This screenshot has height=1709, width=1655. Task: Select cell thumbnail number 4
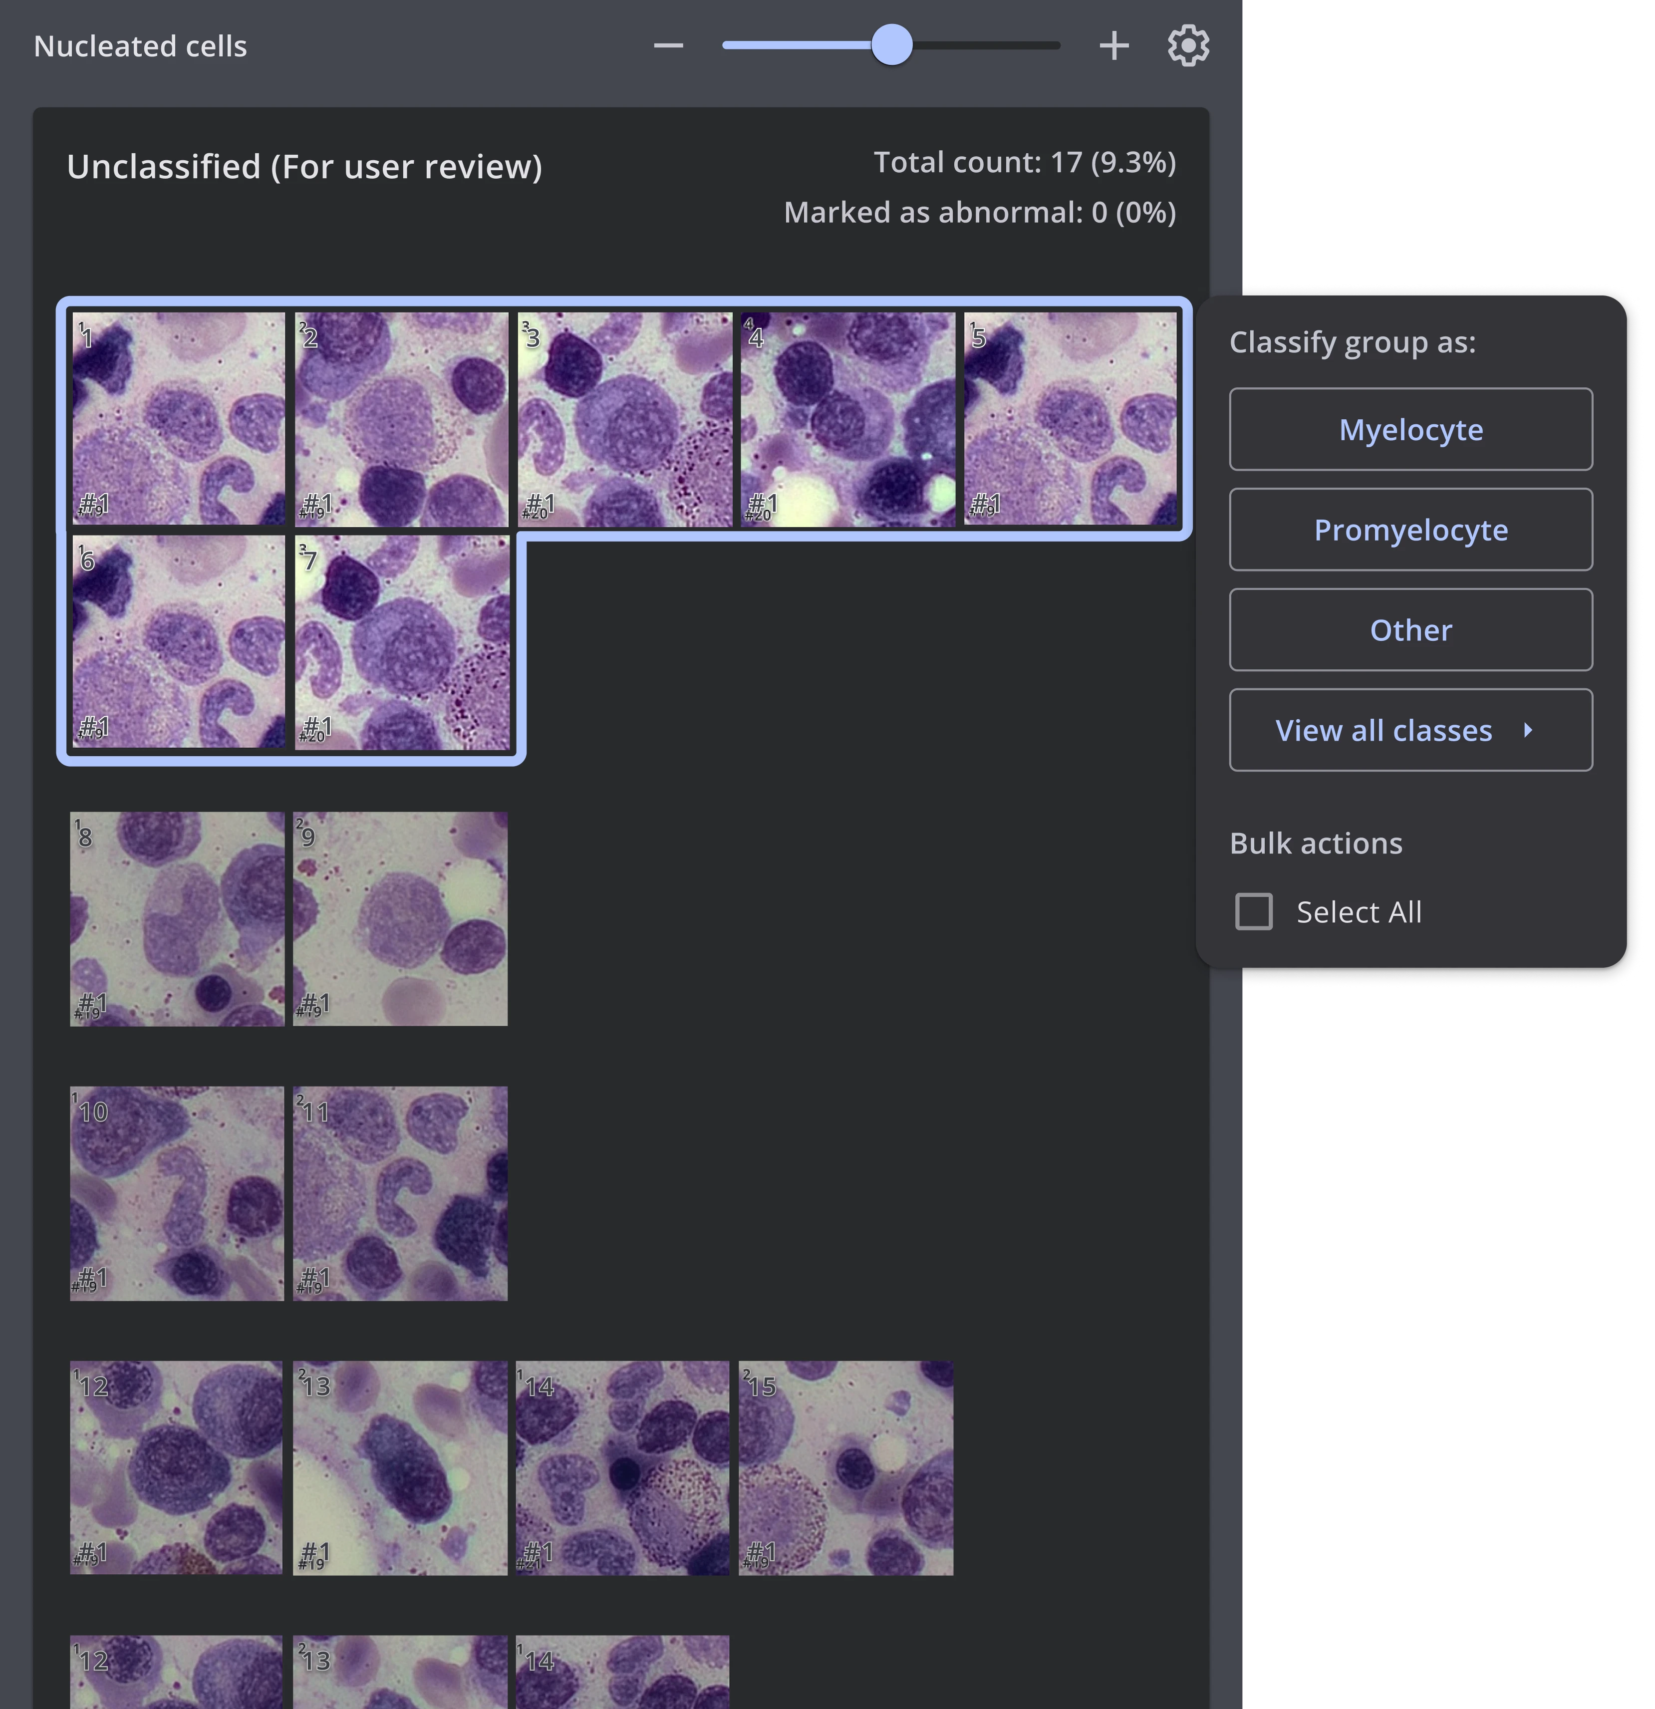(x=847, y=419)
